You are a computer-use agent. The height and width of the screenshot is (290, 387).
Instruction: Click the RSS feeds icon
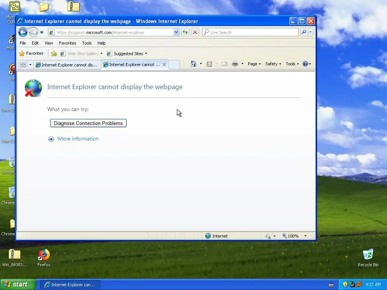209,64
